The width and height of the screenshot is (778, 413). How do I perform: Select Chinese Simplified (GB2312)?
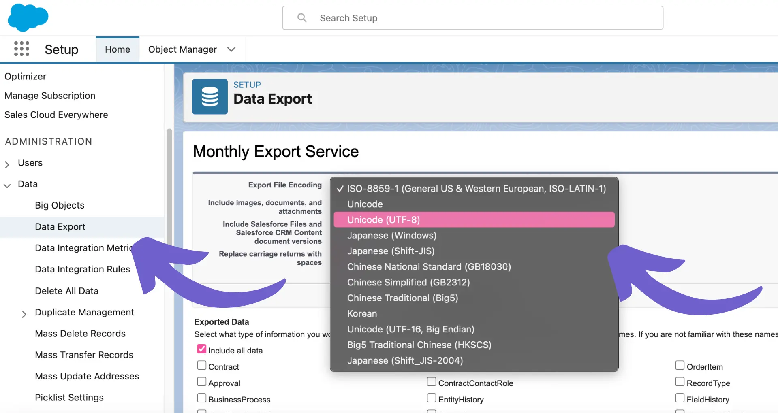[x=474, y=282]
